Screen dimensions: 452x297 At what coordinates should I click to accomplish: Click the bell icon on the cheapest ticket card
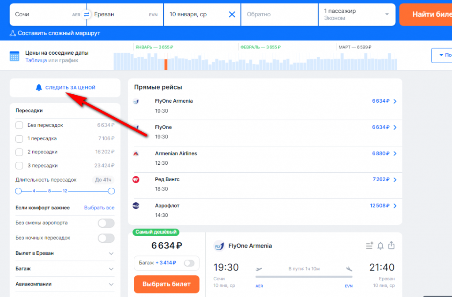coord(380,246)
